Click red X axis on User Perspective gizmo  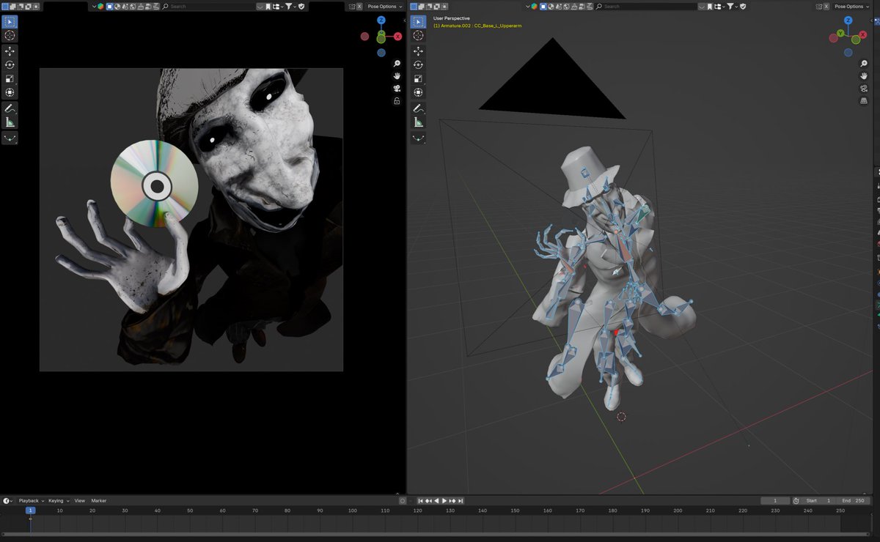point(865,36)
